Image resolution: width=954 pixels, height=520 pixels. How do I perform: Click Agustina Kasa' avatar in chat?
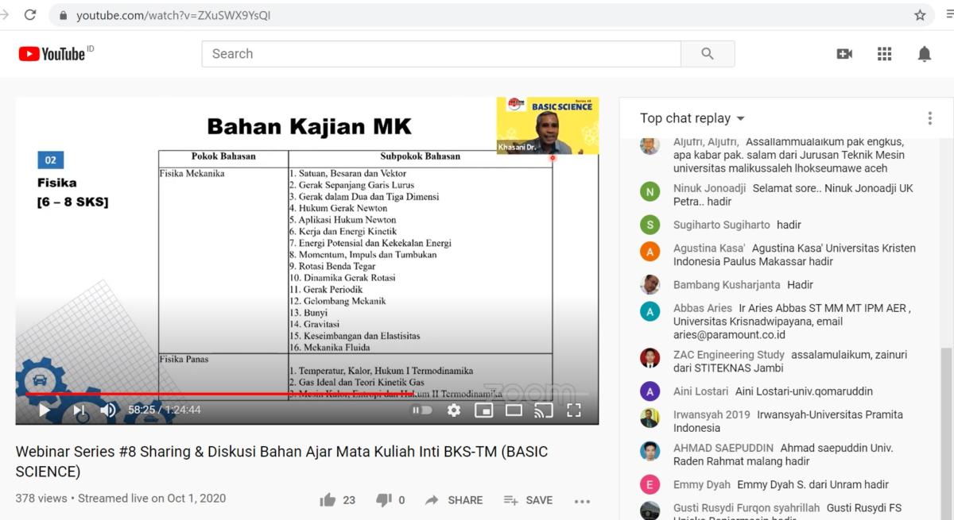pyautogui.click(x=650, y=252)
